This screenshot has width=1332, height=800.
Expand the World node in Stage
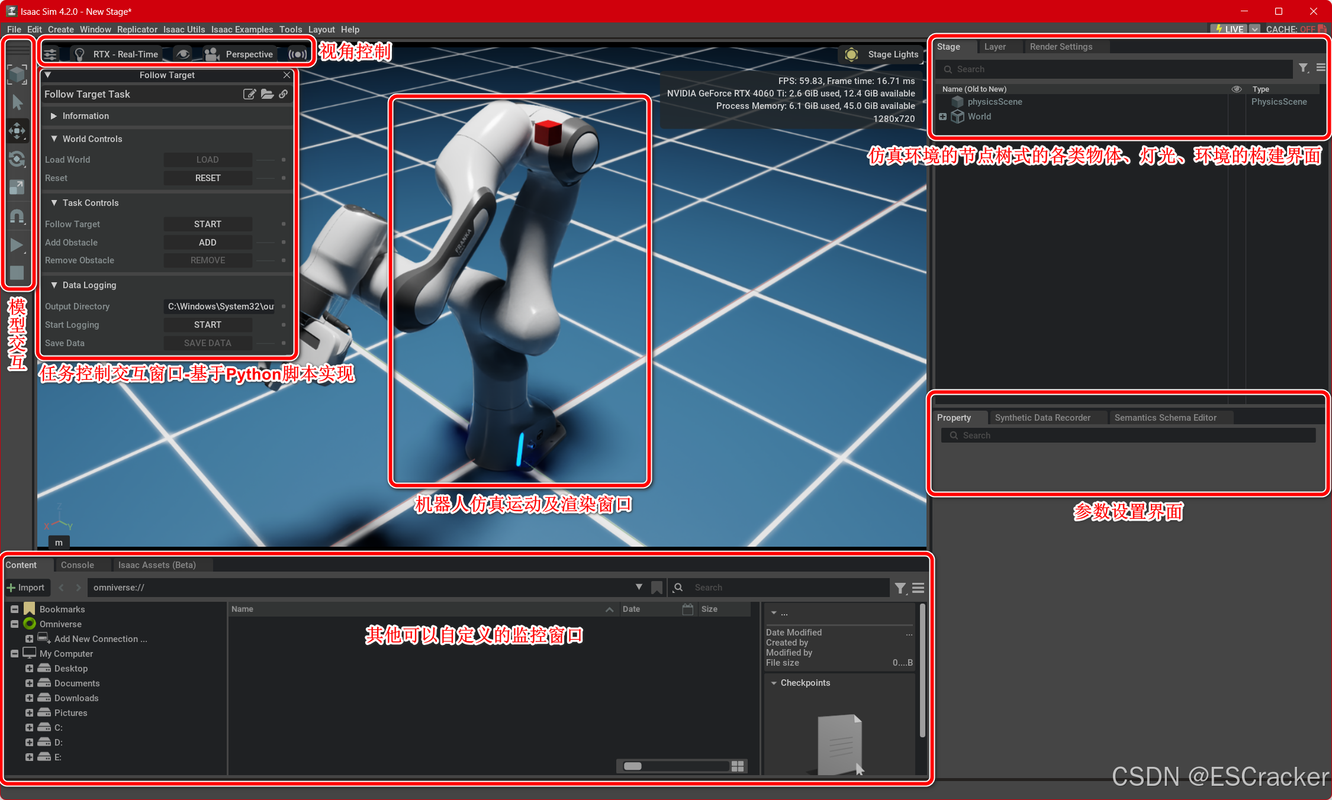click(x=942, y=117)
